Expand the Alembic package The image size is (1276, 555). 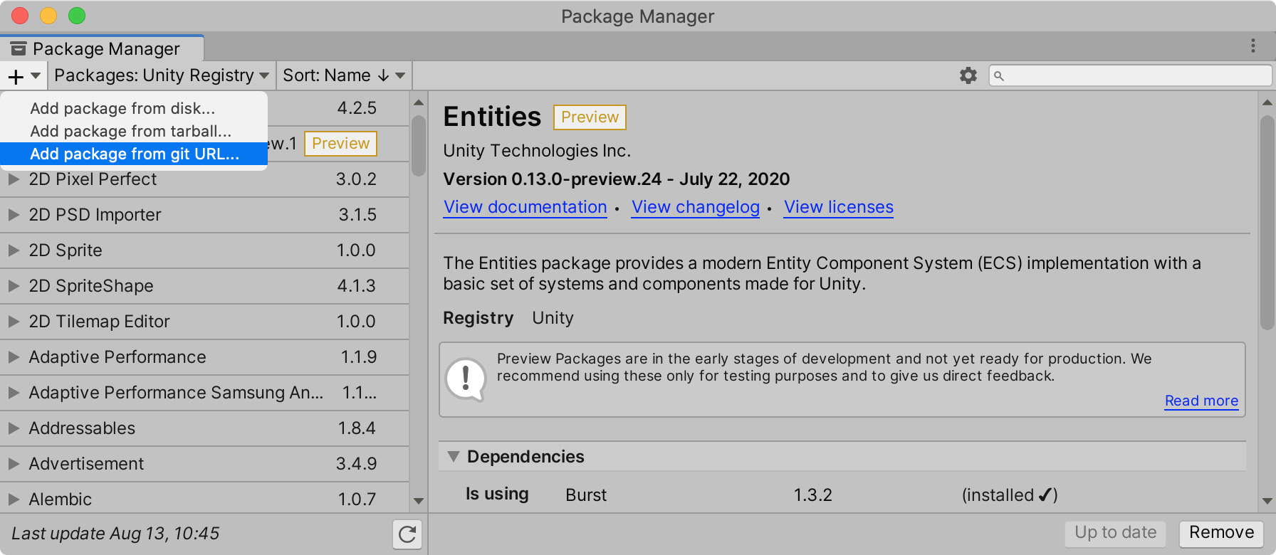14,499
